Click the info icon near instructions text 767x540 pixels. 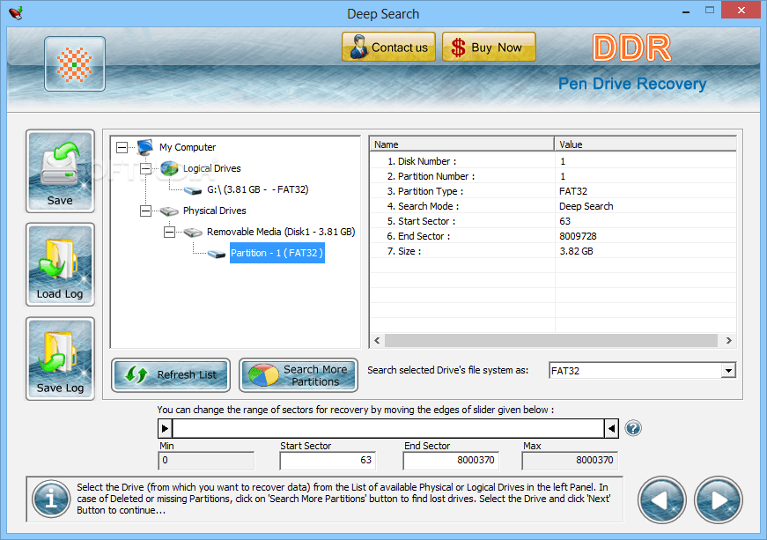pos(50,499)
